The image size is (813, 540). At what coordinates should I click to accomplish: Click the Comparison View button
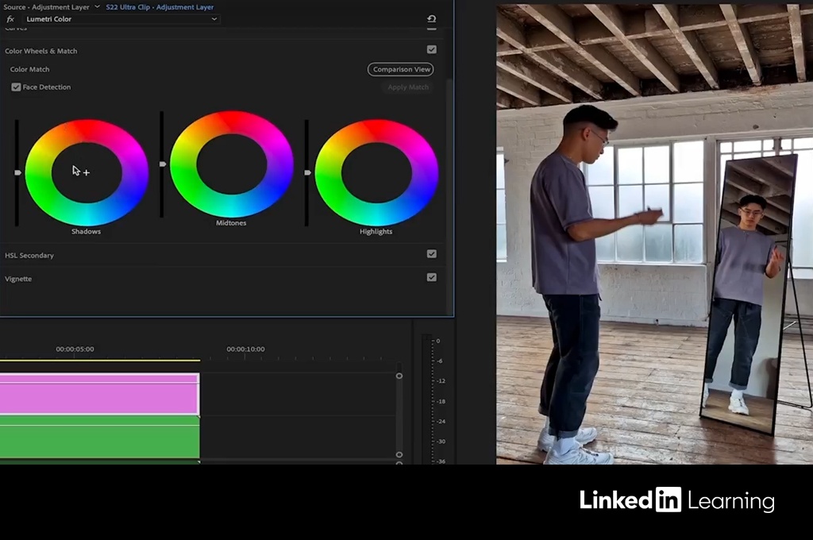click(400, 70)
